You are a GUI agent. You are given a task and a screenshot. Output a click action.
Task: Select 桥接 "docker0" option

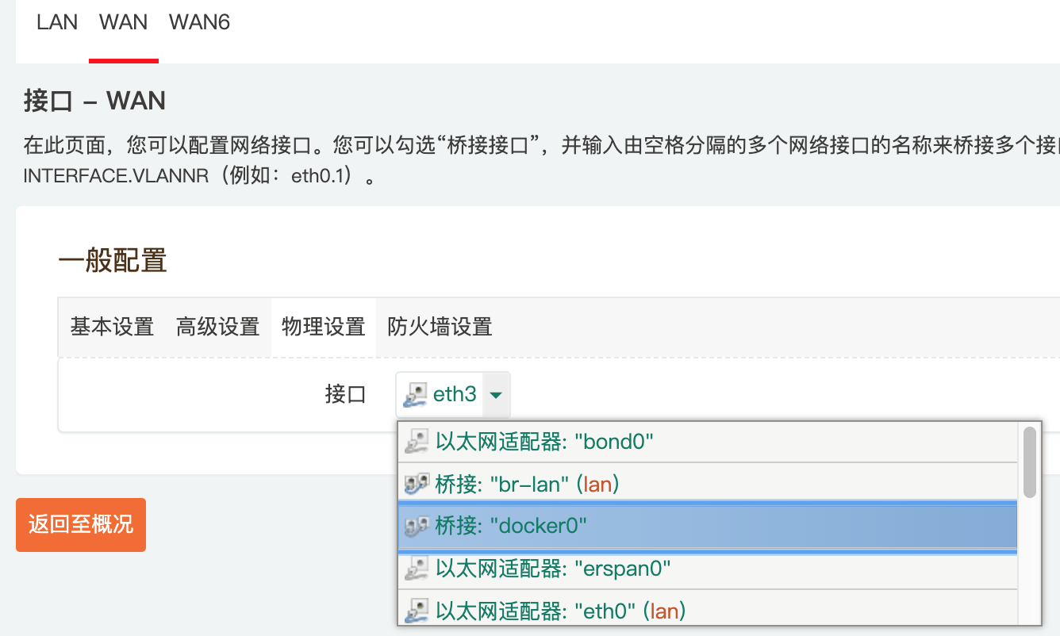click(511, 526)
